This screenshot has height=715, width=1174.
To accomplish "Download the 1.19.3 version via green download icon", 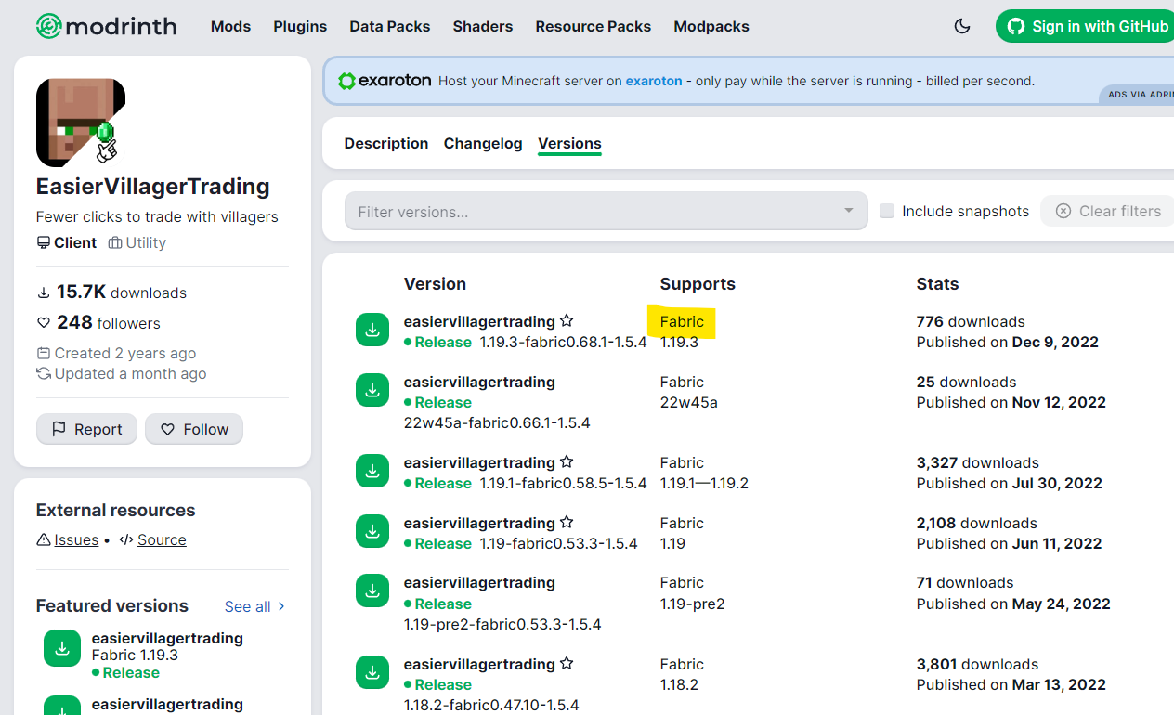I will click(x=372, y=330).
